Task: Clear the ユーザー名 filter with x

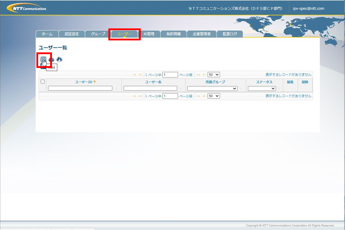Action: click(x=181, y=88)
